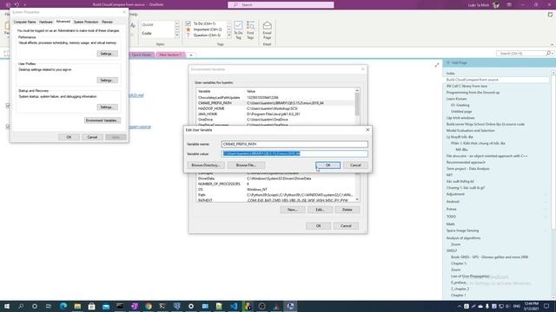Select the NUMBER_OF_PROCESSORS system variable row
Image resolution: width=556 pixels, height=312 pixels.
[275, 184]
